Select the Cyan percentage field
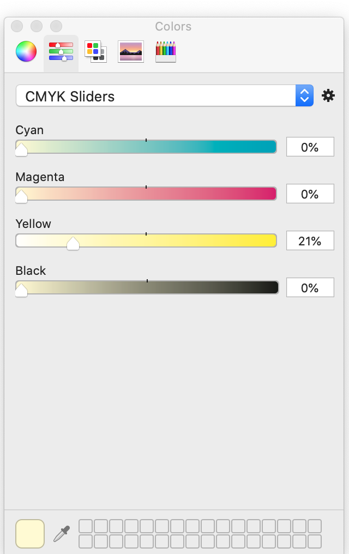 [310, 147]
